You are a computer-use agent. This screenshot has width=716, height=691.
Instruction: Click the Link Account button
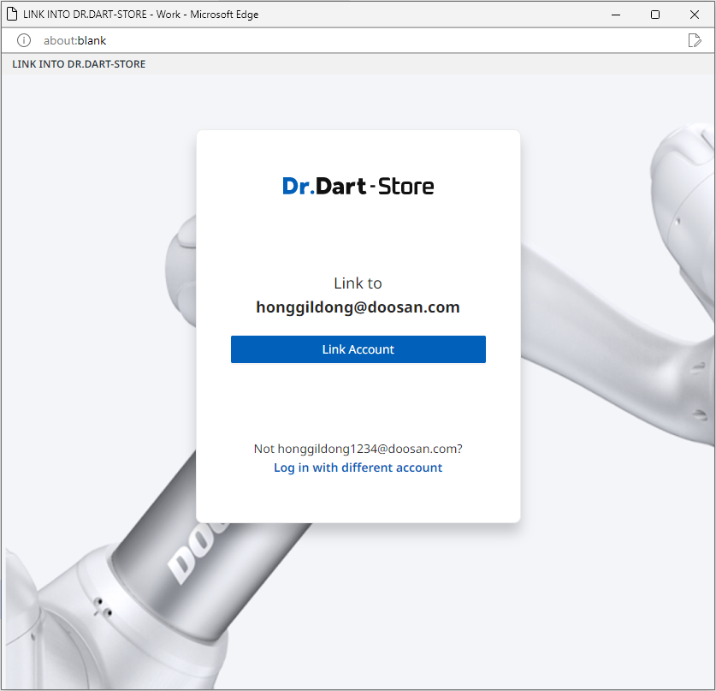click(358, 349)
